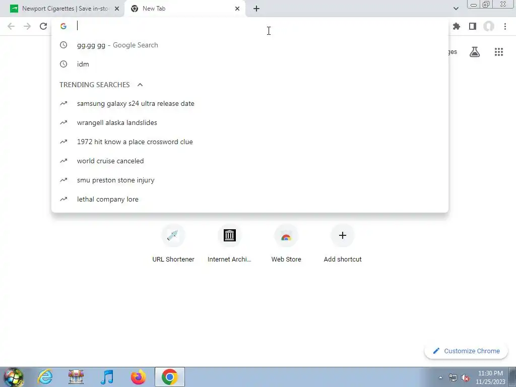
Task: Choose wrangell alaska landslides suggestion
Action: coord(250,122)
